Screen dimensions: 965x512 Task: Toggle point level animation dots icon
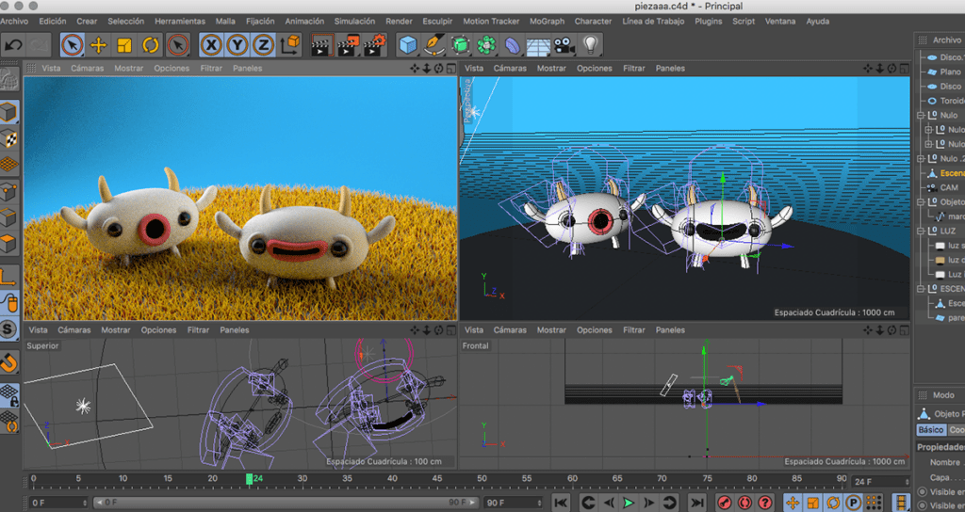(x=874, y=503)
